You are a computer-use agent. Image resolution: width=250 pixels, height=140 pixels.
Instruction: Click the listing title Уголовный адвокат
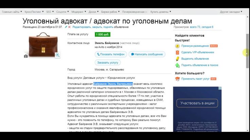click(107, 21)
